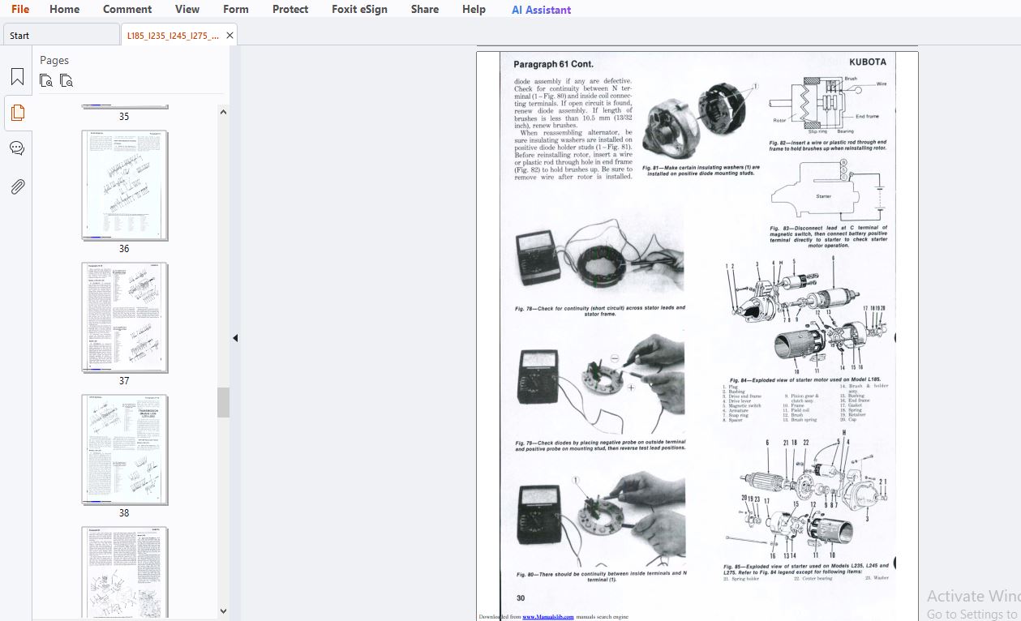Select the Share ribbon tab
The height and width of the screenshot is (621, 1021).
coord(425,9)
